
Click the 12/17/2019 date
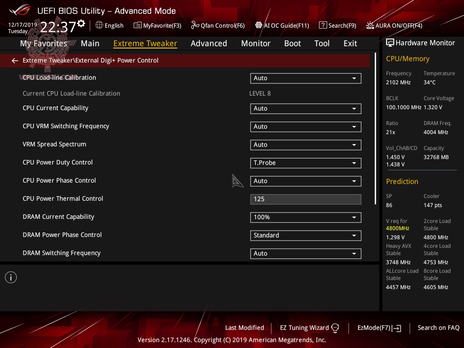[x=23, y=24]
